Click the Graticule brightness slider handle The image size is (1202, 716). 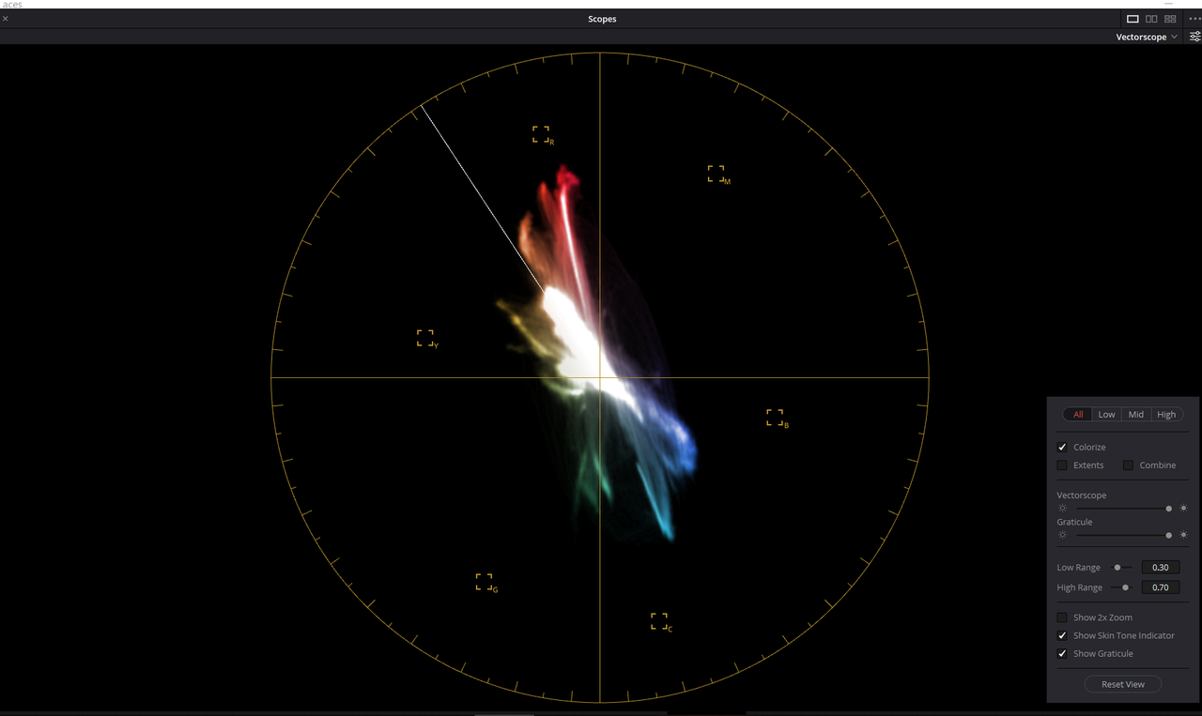pyautogui.click(x=1169, y=535)
